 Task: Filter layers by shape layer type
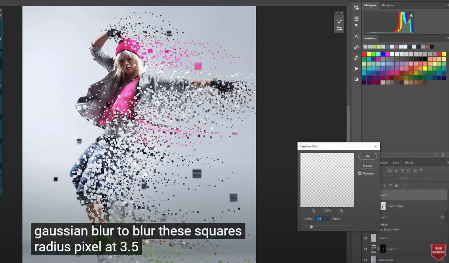(x=409, y=171)
